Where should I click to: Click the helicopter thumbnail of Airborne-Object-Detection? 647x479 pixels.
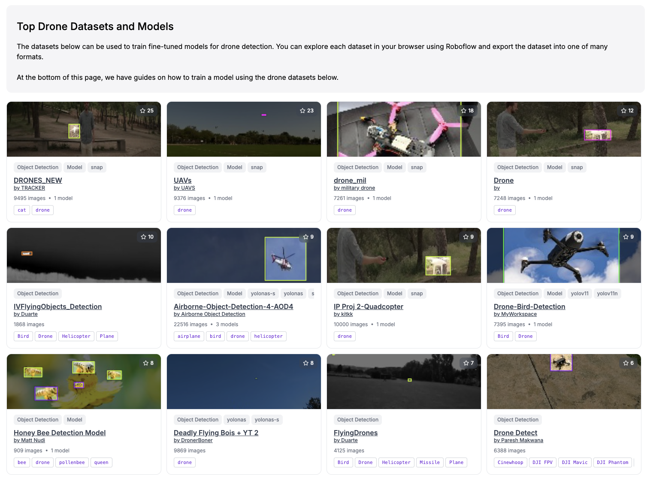(244, 255)
